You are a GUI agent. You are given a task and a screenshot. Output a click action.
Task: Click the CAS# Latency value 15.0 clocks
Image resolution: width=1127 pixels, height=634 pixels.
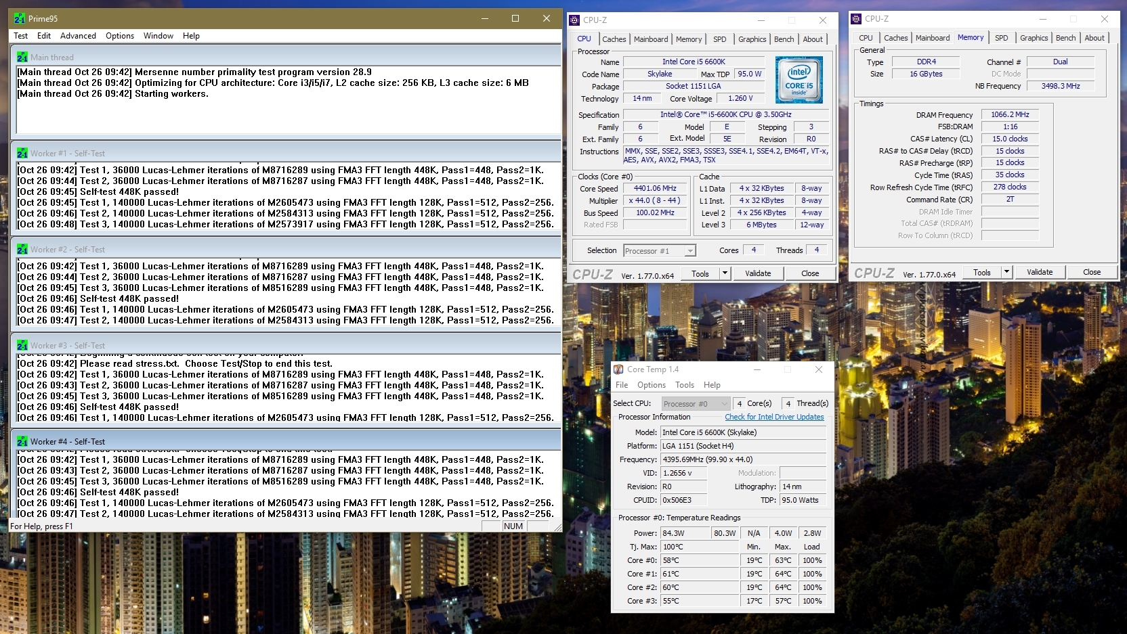click(1010, 139)
